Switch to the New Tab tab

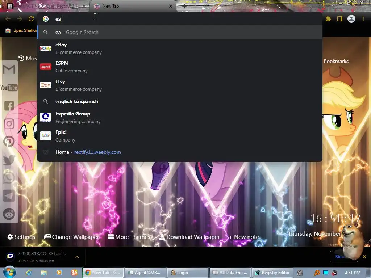[133, 7]
